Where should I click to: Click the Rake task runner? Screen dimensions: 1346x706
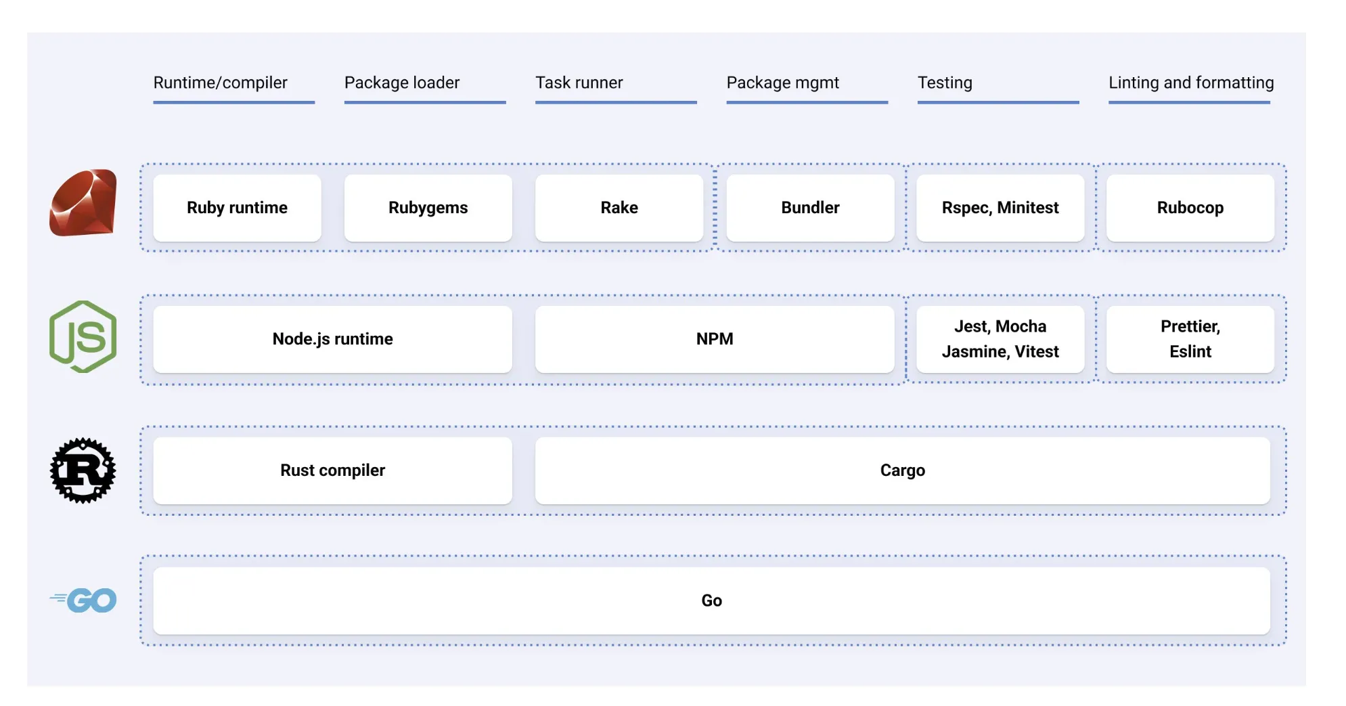click(619, 208)
